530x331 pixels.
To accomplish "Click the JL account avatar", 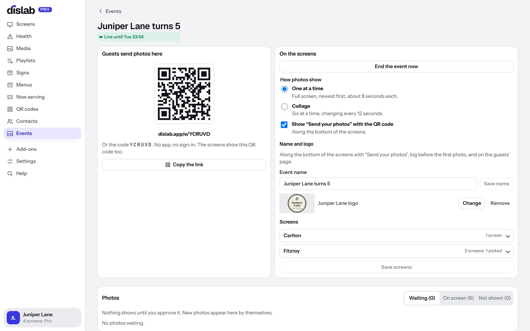I will click(x=13, y=318).
